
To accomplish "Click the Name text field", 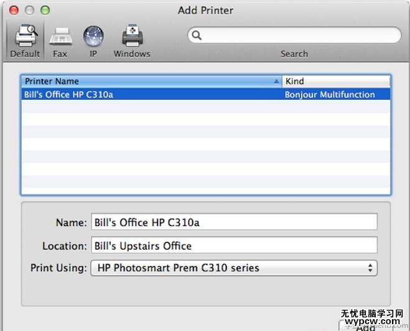I will tap(234, 222).
